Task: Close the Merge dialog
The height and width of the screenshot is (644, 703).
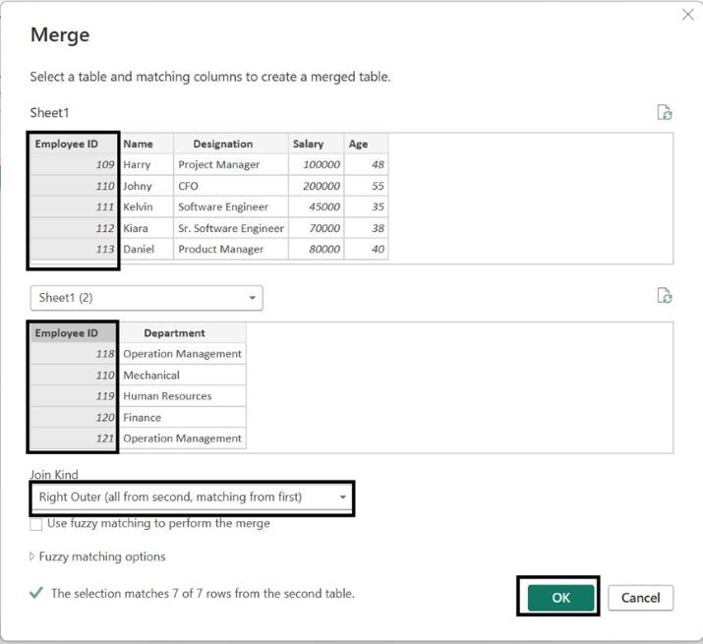Action: pos(688,15)
